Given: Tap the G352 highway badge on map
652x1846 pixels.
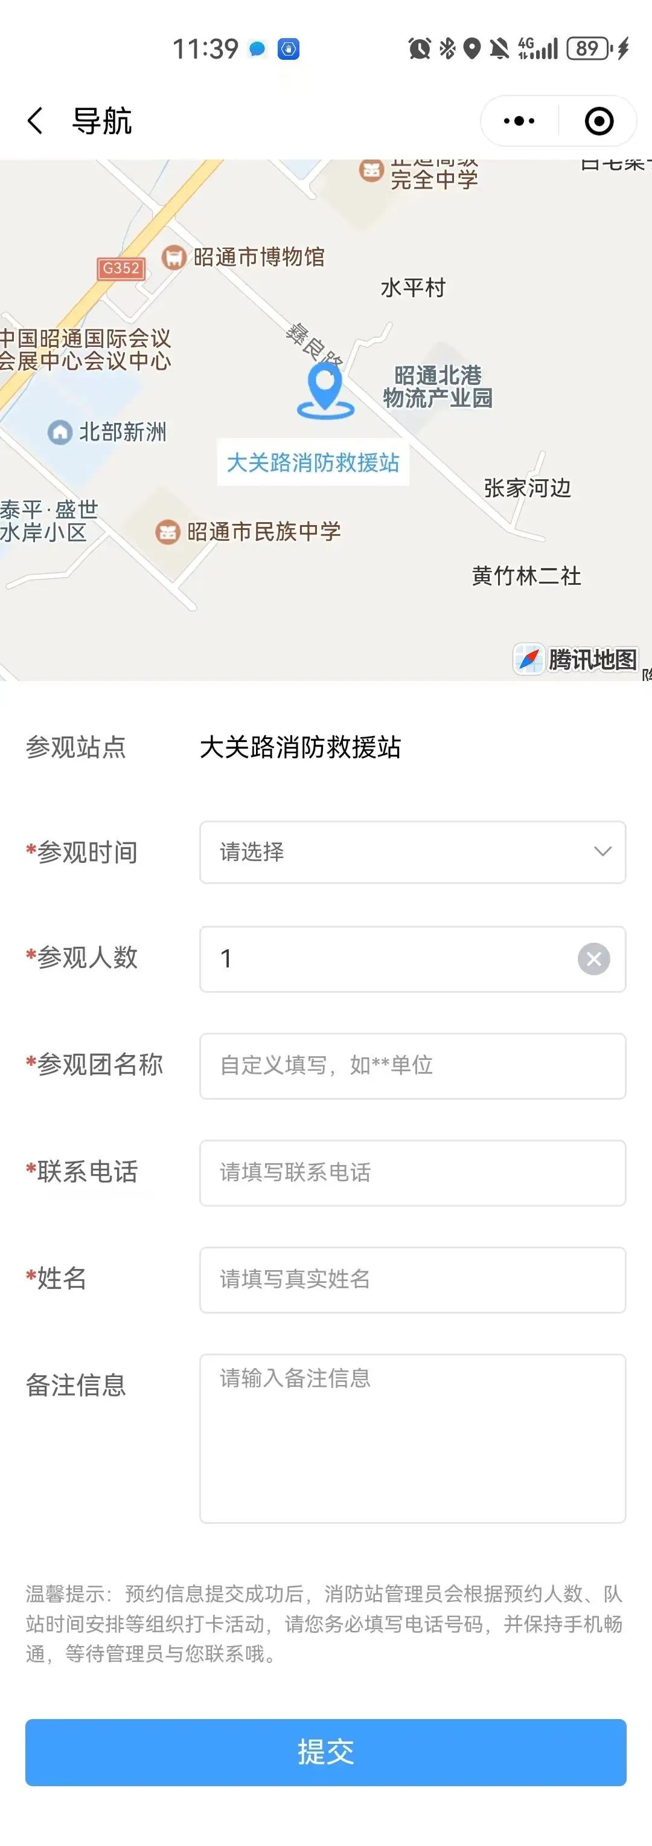Looking at the screenshot, I should point(121,269).
